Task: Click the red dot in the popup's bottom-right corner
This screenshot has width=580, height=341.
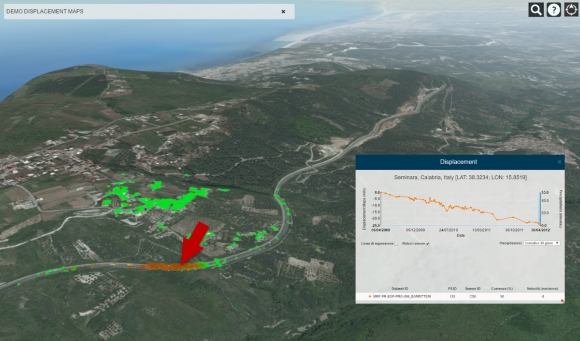Action: pos(562,300)
